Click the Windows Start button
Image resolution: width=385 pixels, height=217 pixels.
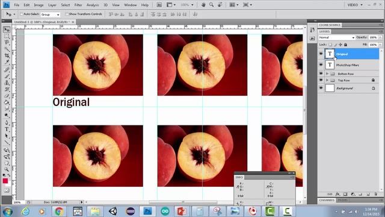point(8,212)
